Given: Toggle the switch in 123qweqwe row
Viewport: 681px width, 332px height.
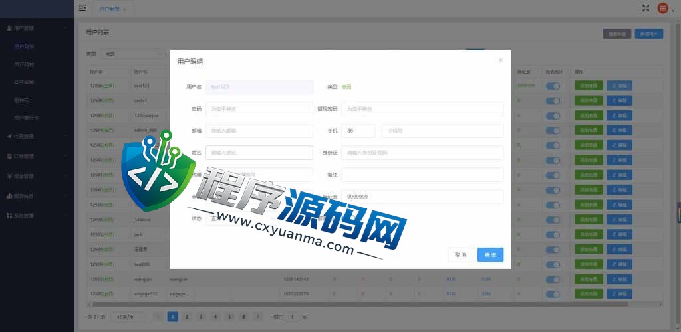Looking at the screenshot, I should tap(553, 116).
